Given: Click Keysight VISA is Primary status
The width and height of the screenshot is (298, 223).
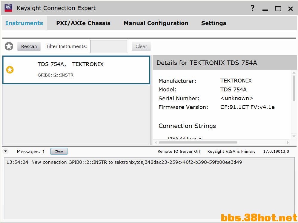Looking at the screenshot, I should tap(231, 151).
